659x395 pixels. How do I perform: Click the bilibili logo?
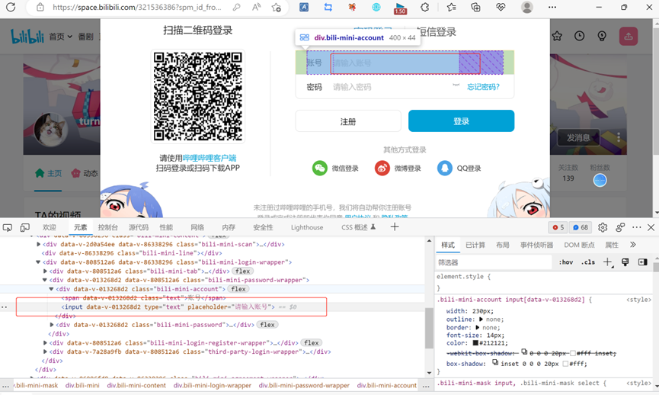tap(27, 37)
